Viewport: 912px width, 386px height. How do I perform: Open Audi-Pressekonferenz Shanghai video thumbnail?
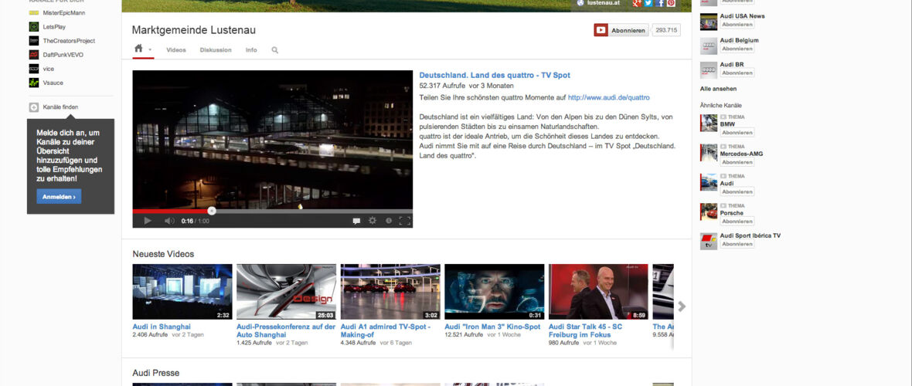286,292
